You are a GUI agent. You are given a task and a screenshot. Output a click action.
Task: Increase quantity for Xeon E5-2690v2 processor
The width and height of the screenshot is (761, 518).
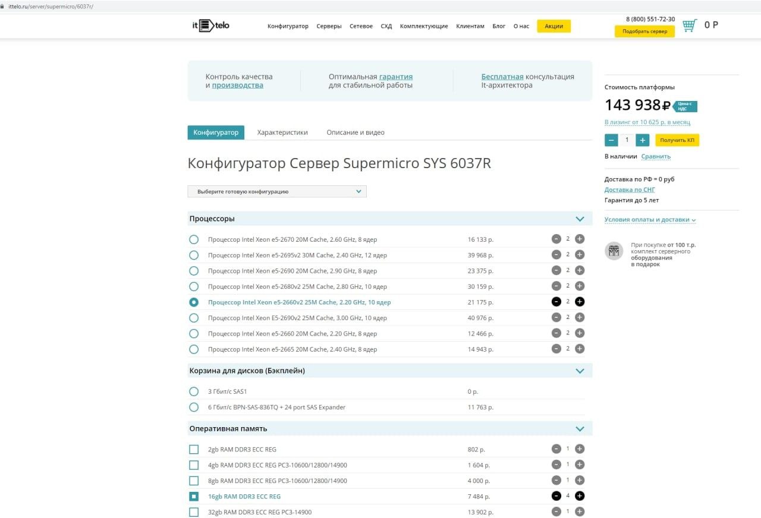580,317
